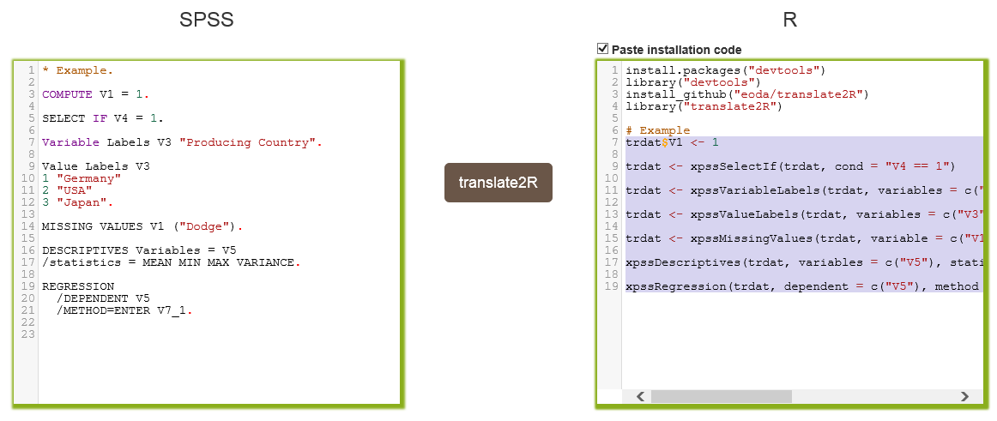Screen dimensions: 997x421
Task: Click empty line 23 in SPSS editor
Action: pos(220,336)
